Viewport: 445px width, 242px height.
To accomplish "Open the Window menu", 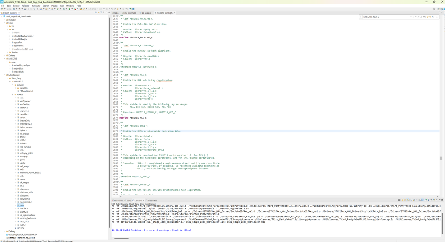I will tap(70, 6).
